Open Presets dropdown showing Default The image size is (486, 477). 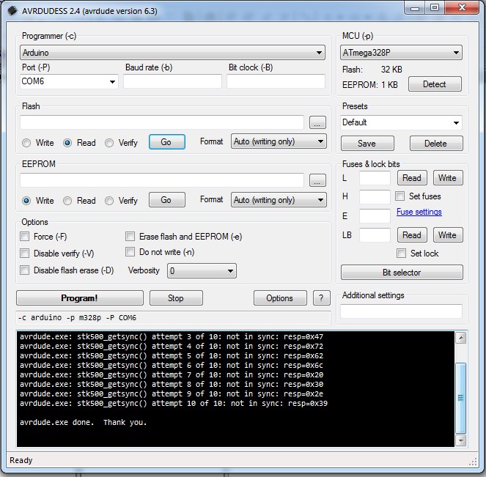[401, 122]
